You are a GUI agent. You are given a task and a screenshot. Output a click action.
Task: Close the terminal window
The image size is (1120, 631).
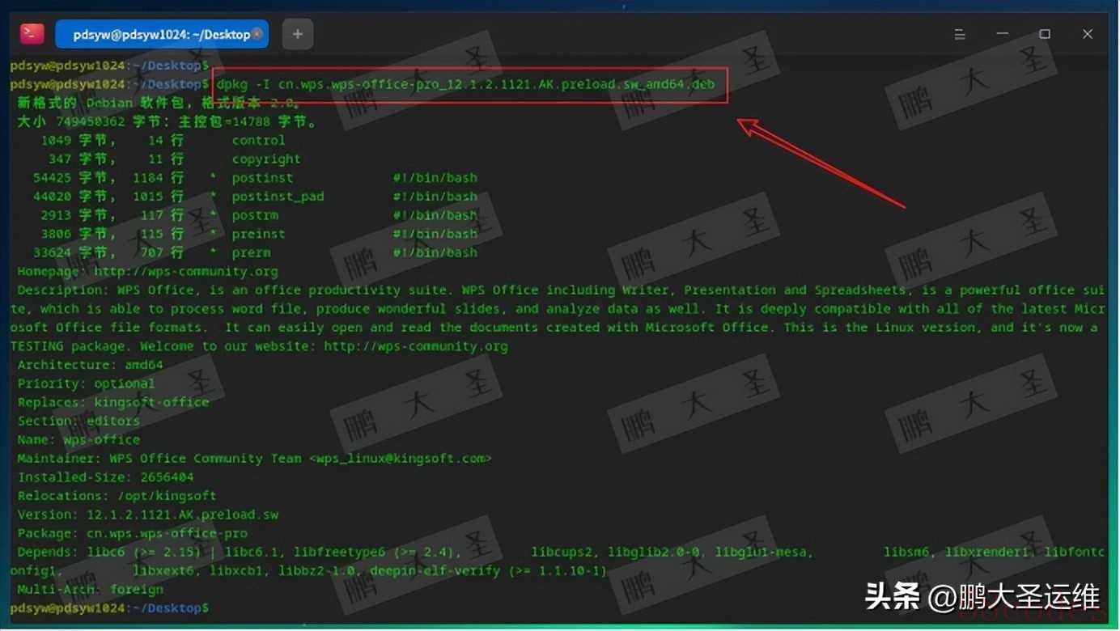pos(1088,34)
